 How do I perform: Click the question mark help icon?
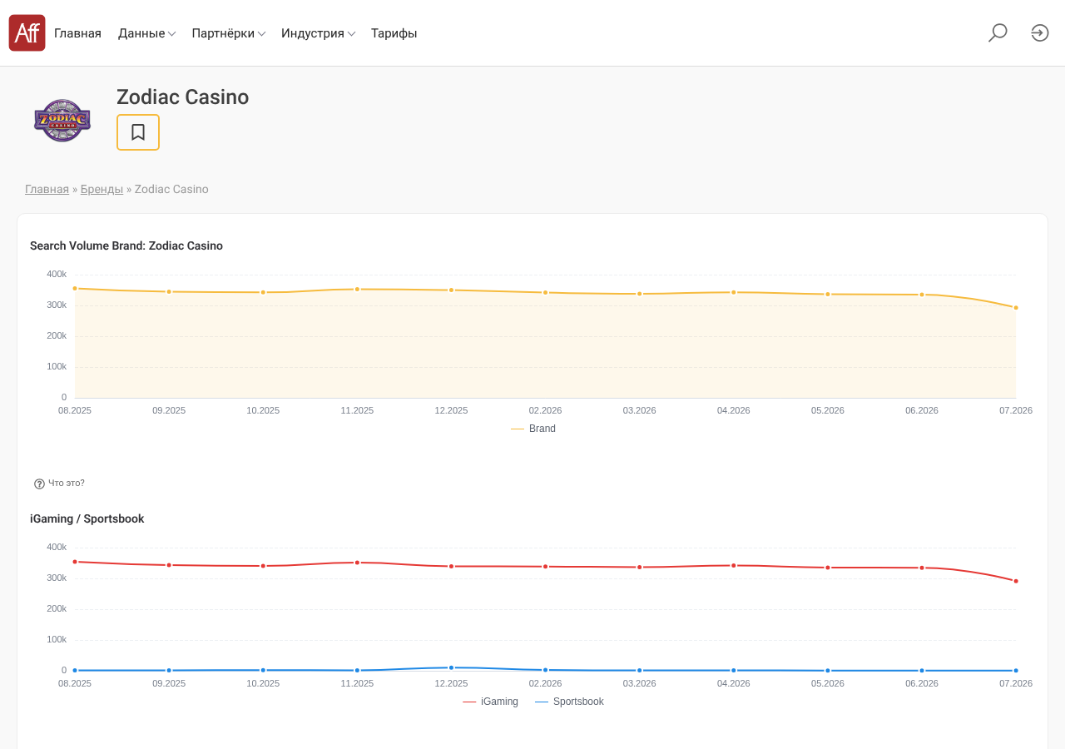point(39,484)
